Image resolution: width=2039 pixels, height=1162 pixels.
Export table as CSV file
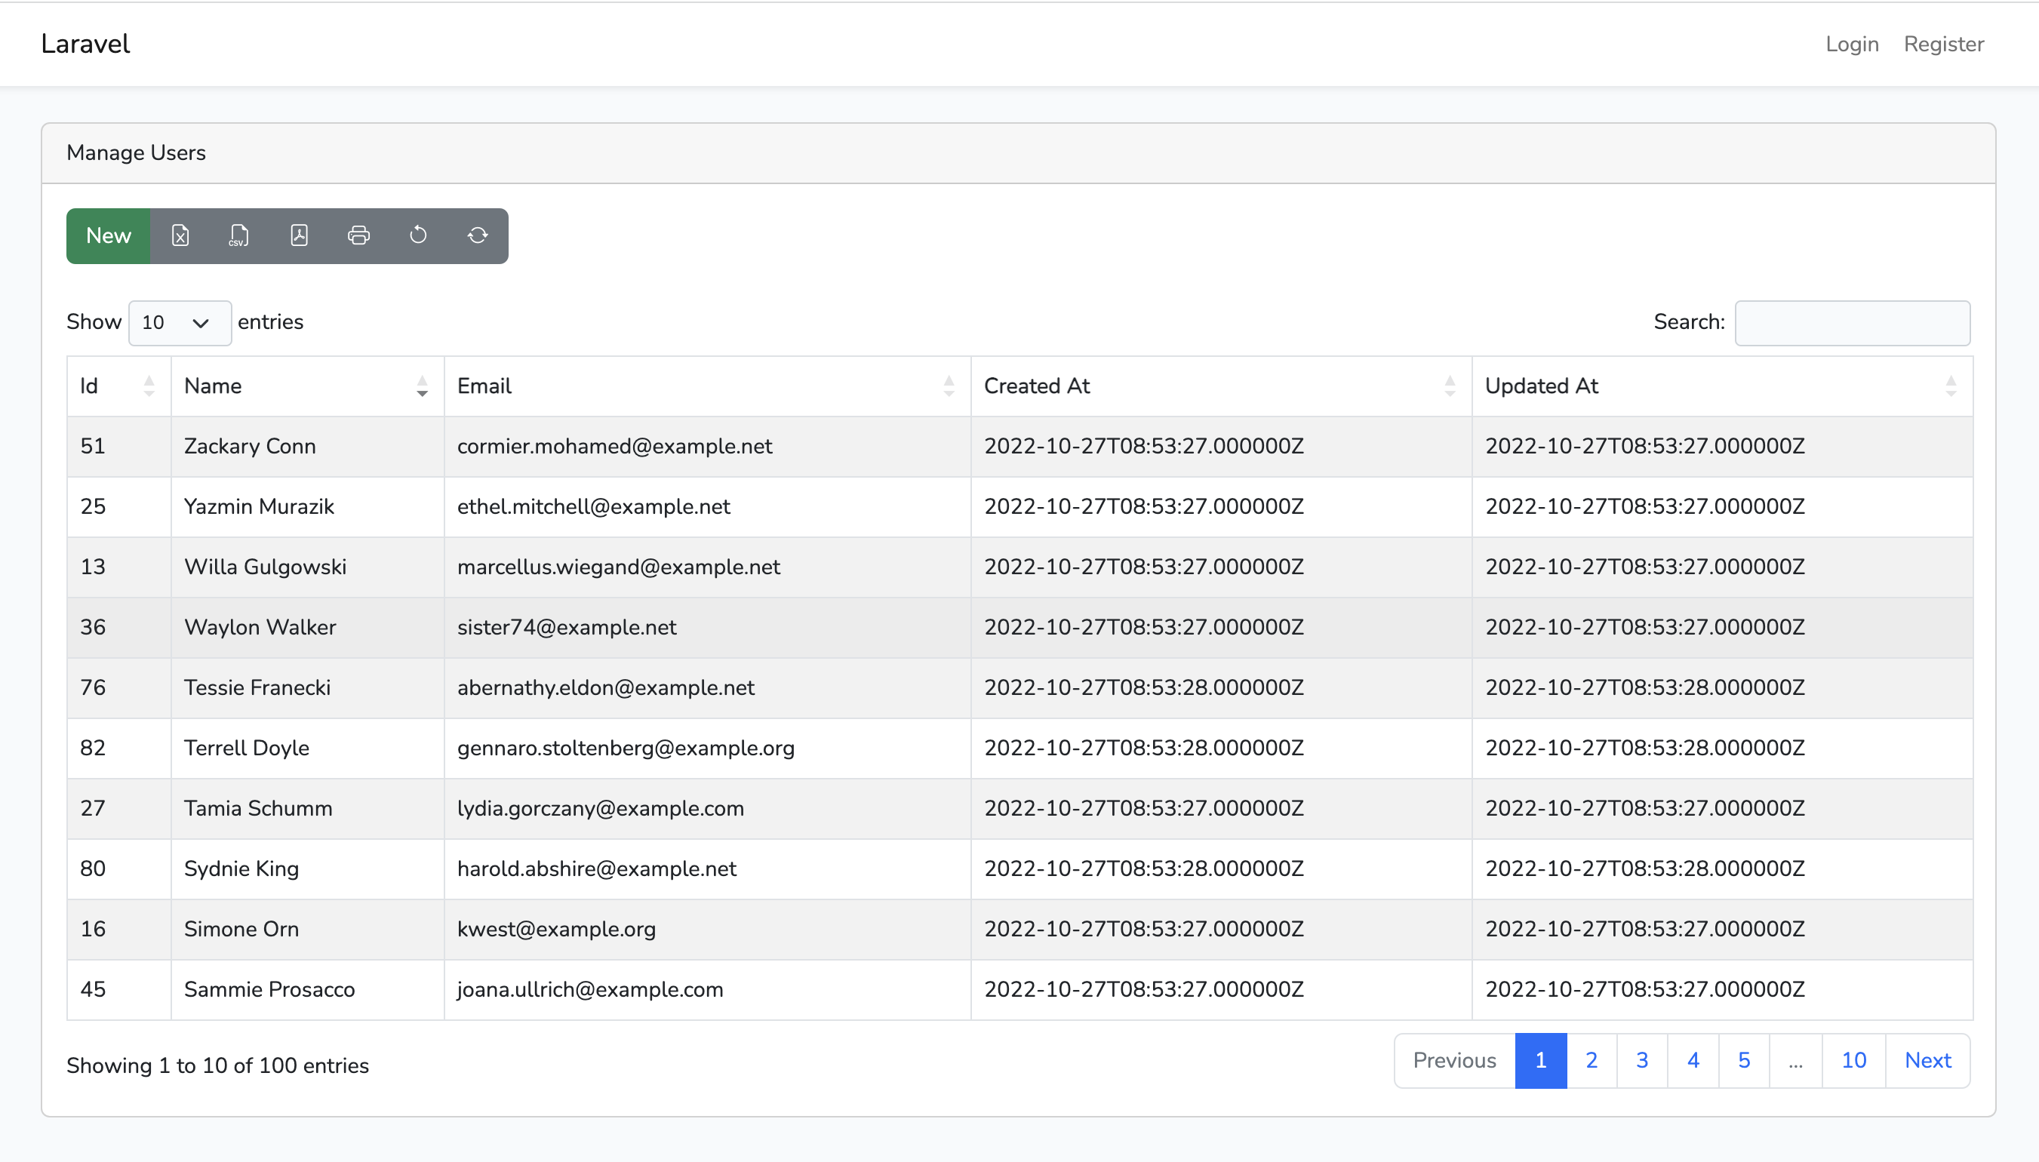tap(238, 235)
